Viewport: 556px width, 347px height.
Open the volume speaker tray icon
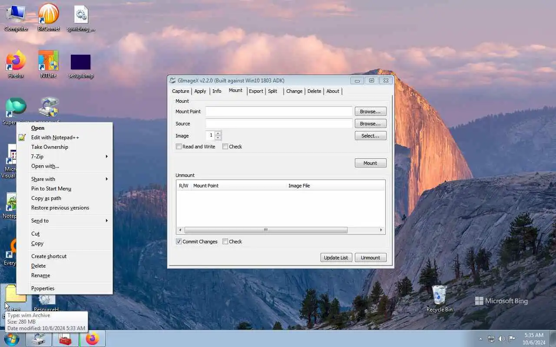pyautogui.click(x=502, y=339)
